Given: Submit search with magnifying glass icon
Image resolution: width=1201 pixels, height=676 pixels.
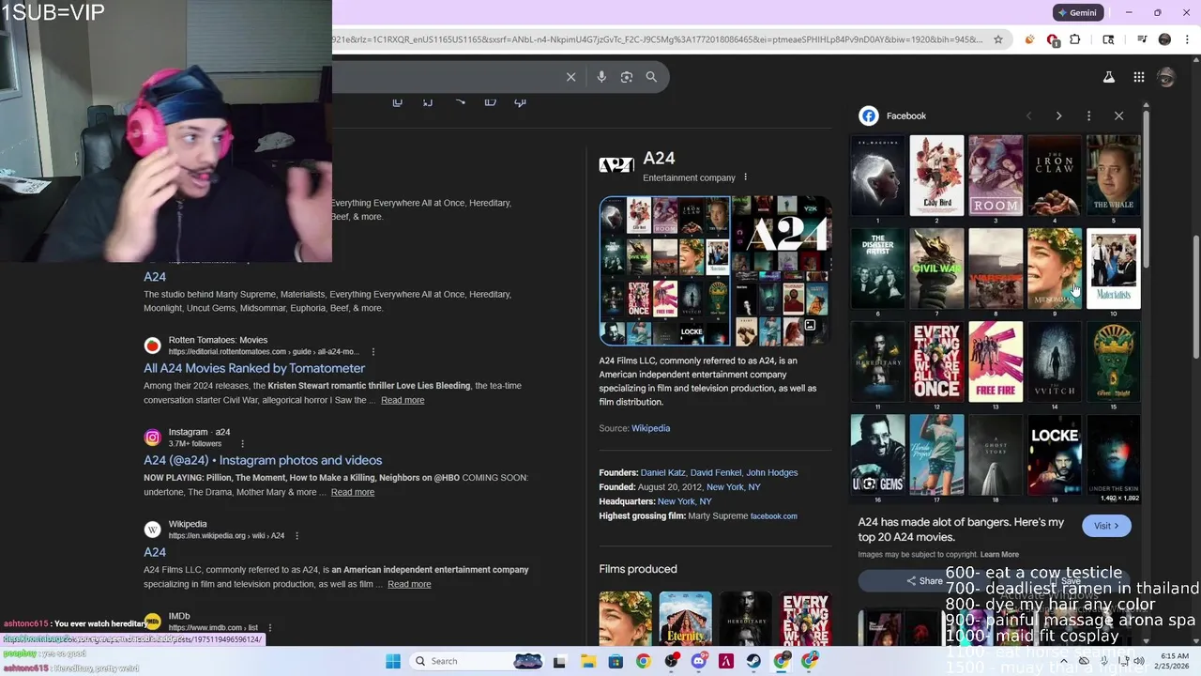Looking at the screenshot, I should coord(651,77).
